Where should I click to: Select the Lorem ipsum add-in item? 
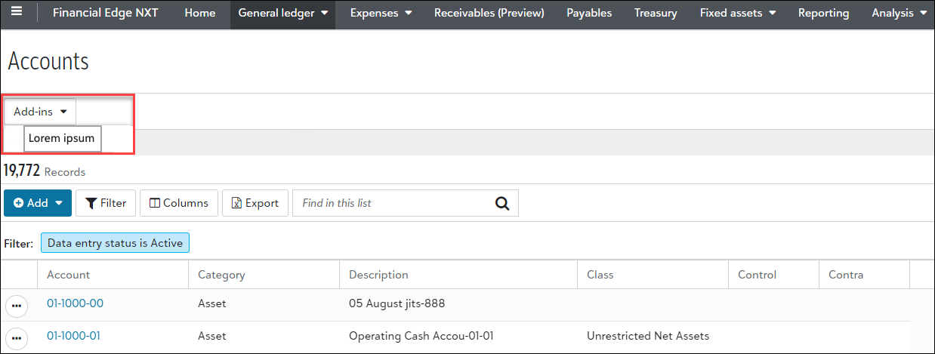[x=62, y=139]
